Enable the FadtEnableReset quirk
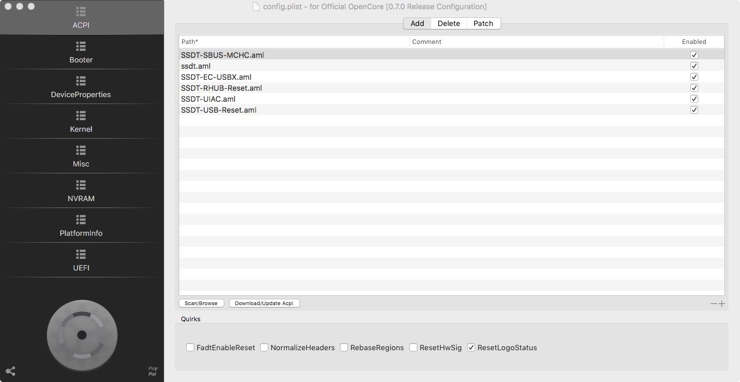Image resolution: width=740 pixels, height=382 pixels. (190, 347)
